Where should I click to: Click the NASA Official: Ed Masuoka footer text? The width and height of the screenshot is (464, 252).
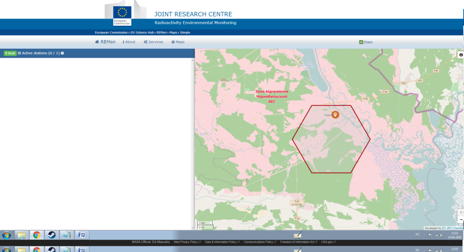point(151,242)
